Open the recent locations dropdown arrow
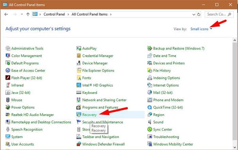The image size is (238, 150). (x=22, y=14)
